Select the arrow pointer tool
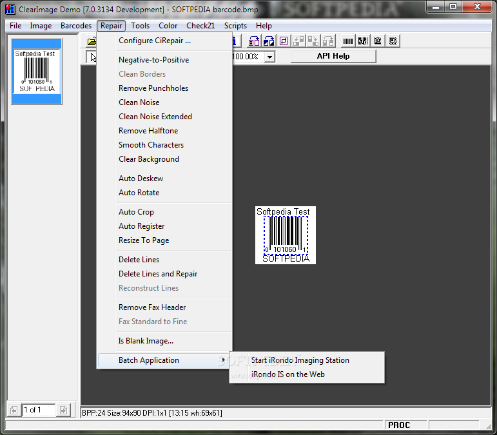497x435 pixels. (x=92, y=57)
